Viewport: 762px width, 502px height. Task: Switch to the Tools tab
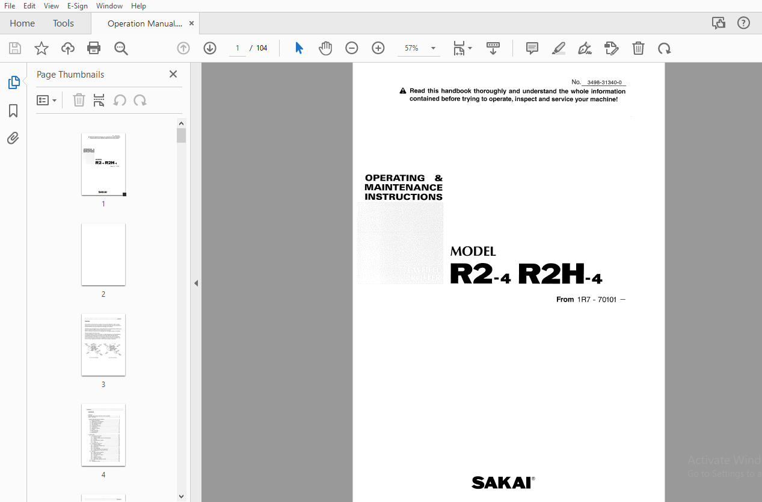point(63,23)
